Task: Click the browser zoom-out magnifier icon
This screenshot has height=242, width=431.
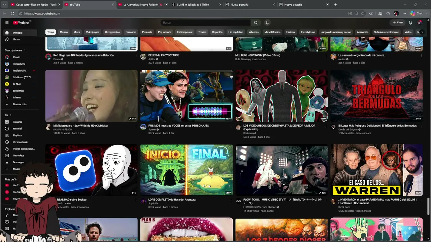Action: (356, 13)
